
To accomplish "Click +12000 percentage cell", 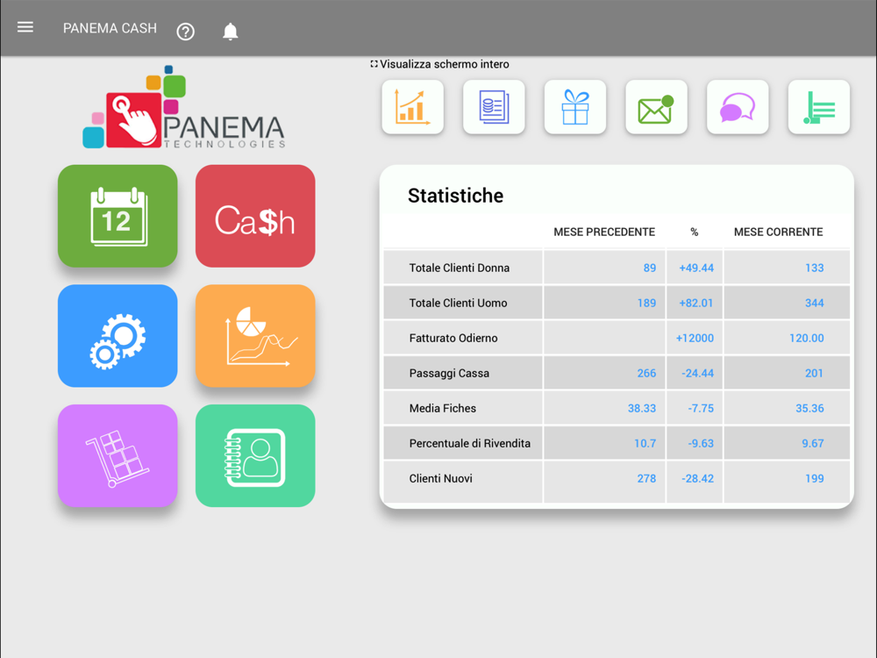I will (x=695, y=339).
